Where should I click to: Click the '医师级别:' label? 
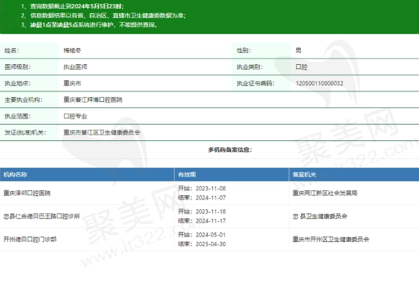pyautogui.click(x=17, y=67)
